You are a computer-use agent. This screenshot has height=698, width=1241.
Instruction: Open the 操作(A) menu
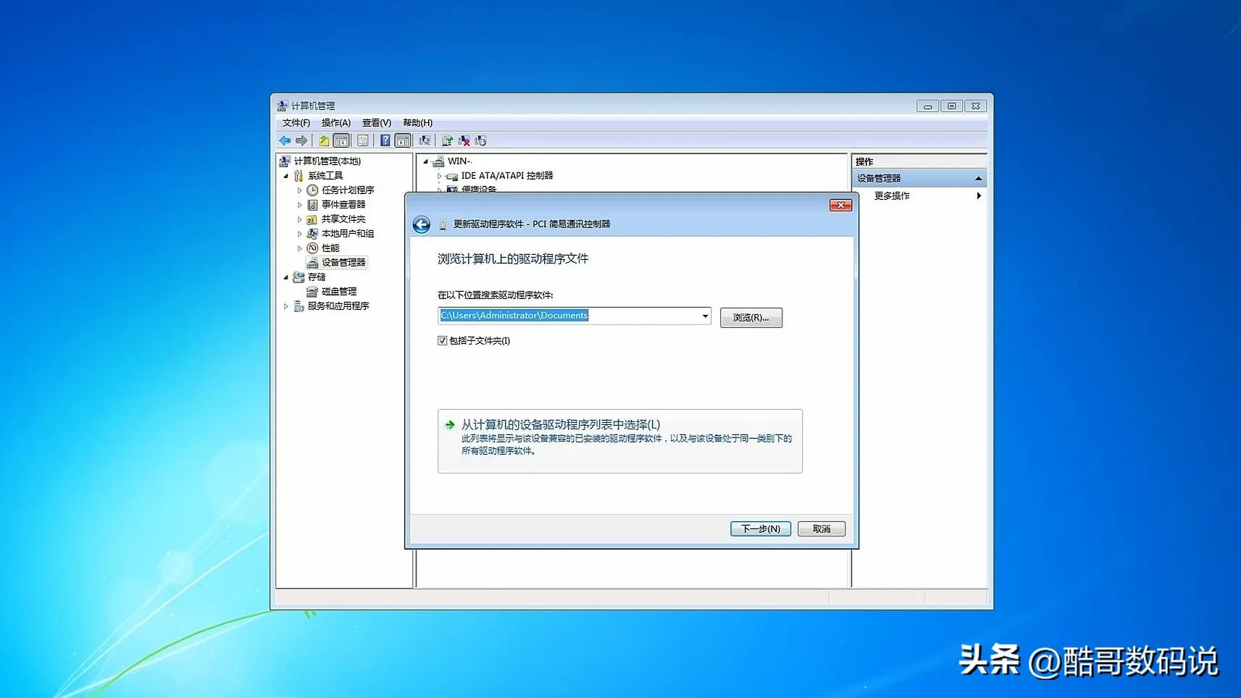(336, 122)
